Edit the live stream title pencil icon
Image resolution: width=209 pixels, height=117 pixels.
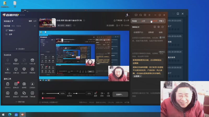(x=84, y=20)
